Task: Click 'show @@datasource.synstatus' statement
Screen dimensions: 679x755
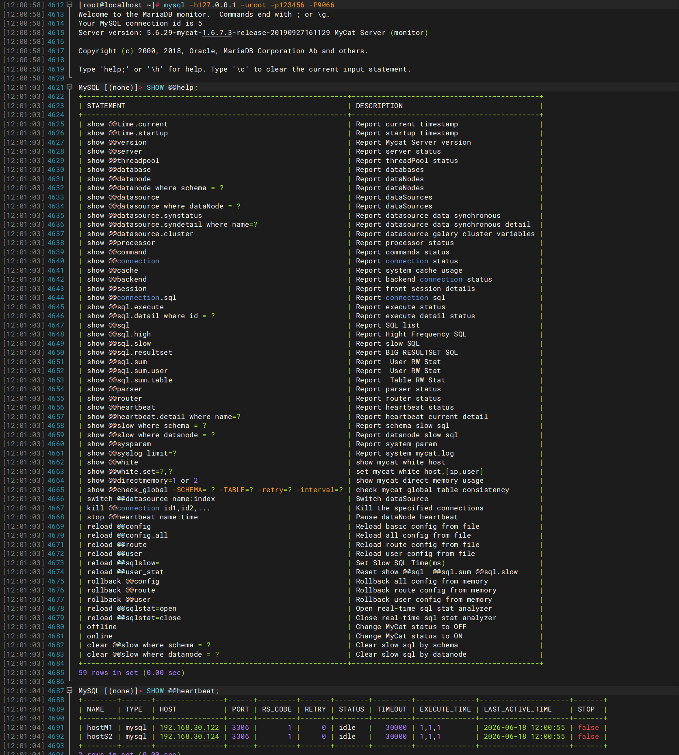Action: tap(144, 215)
